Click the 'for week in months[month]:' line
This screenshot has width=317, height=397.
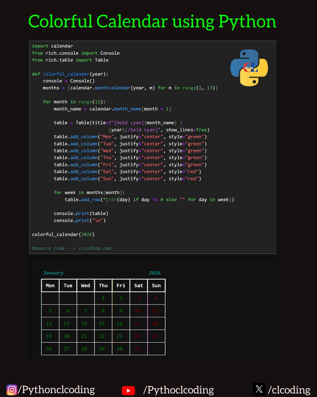[x=89, y=192]
